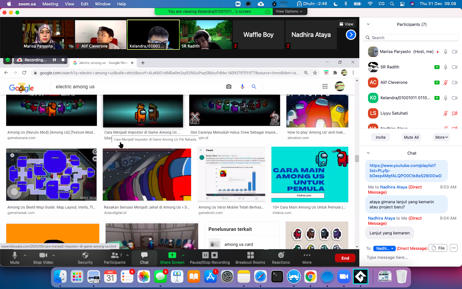Open Security shield options
Screen dimensions: 462x289
pyautogui.click(x=85, y=258)
